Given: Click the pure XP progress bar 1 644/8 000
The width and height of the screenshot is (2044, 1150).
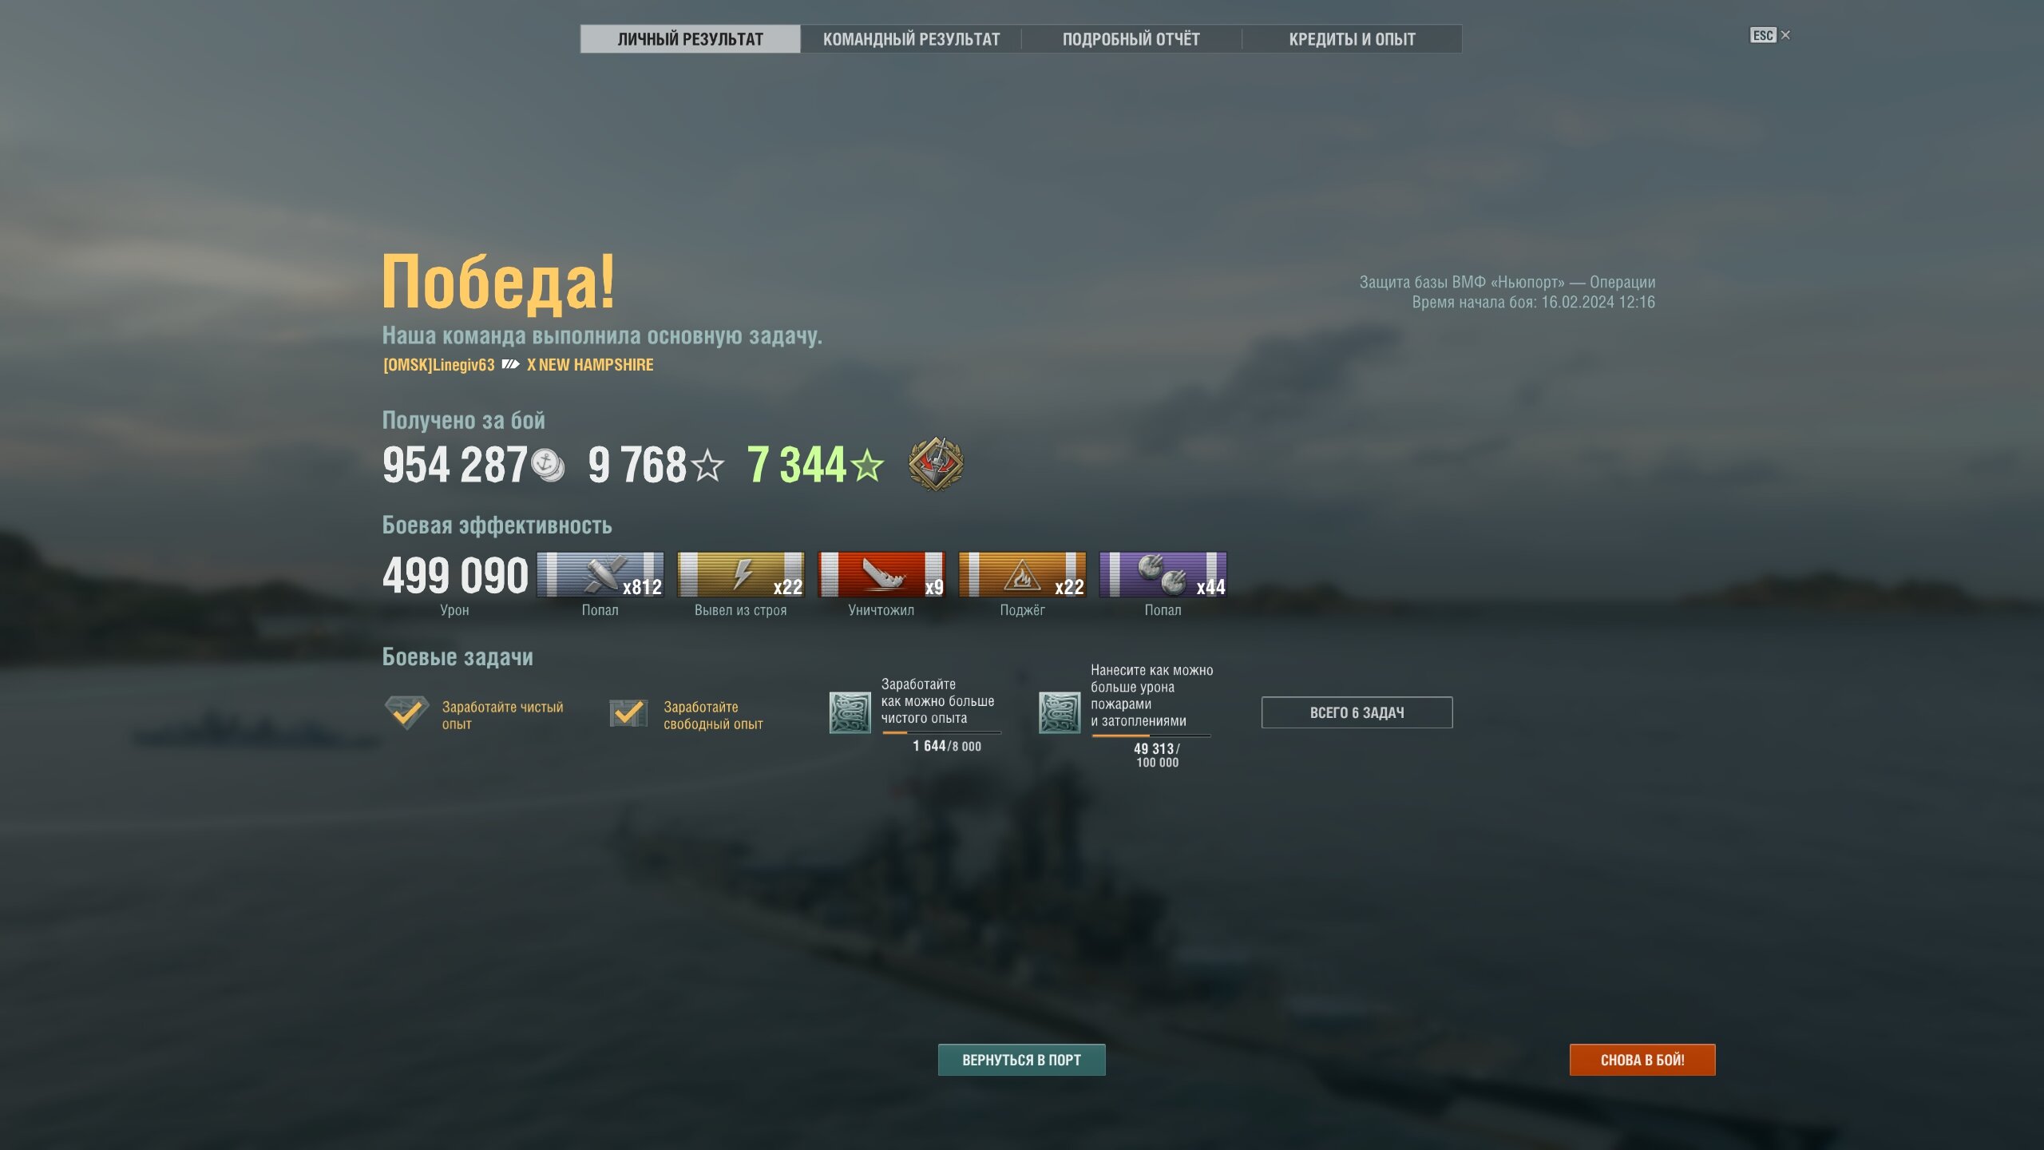Looking at the screenshot, I should [x=941, y=732].
